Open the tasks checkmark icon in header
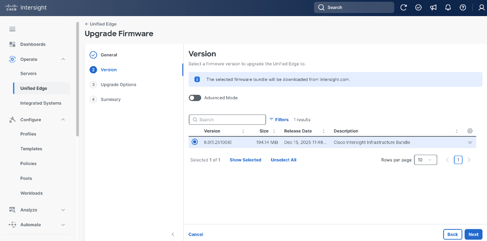 coord(418,8)
